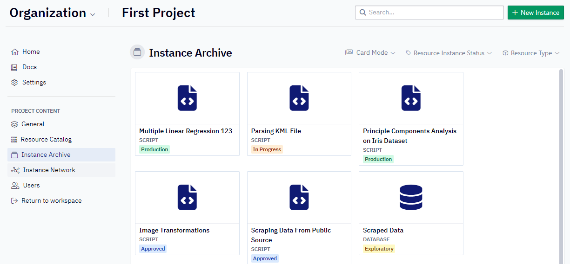570x264 pixels.
Task: Open the Scraped Data title
Action: tap(383, 231)
